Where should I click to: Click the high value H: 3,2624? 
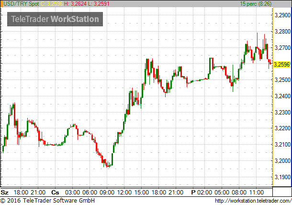pyautogui.click(x=76, y=3)
